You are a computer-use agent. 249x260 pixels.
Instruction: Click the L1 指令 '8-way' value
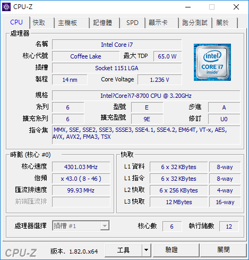(225, 179)
